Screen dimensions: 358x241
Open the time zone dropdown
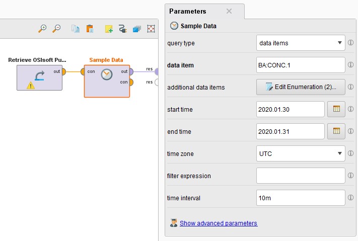click(301, 153)
